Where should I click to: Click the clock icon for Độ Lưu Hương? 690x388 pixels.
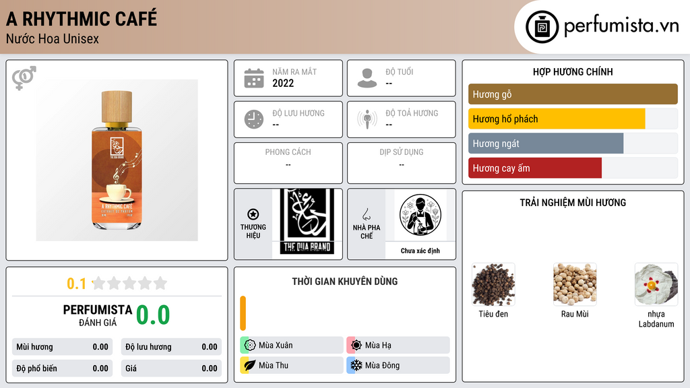(254, 119)
